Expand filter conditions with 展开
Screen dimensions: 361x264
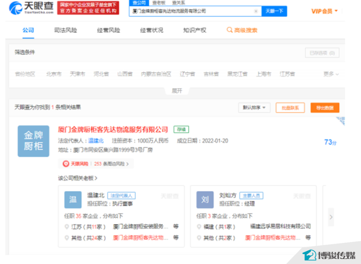tap(177, 91)
